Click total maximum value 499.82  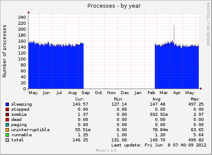point(196,140)
